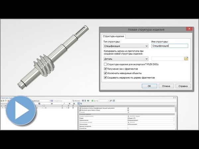Close the Новая структура изделия dialog
The image size is (199, 149).
click(x=189, y=29)
